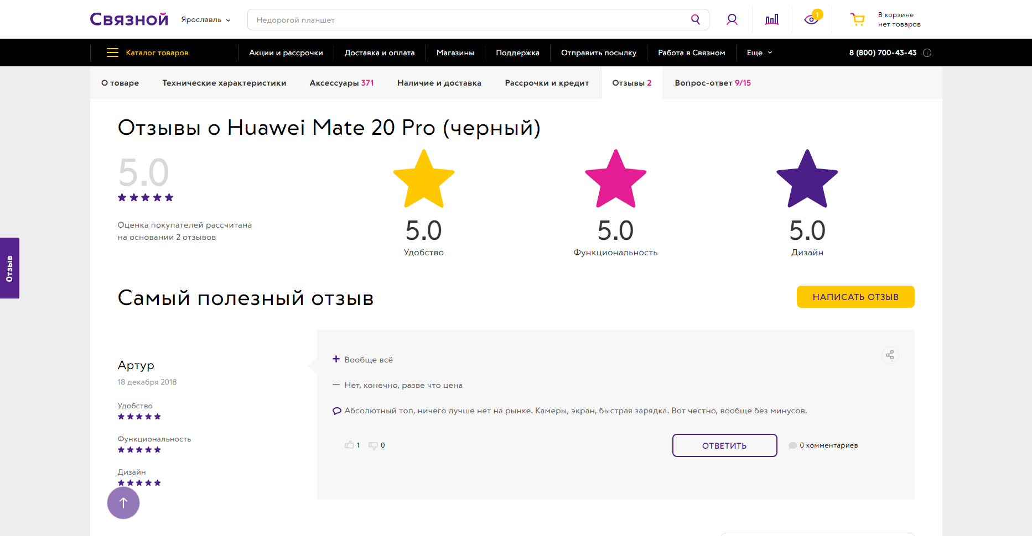Click the search magnifier icon
The height and width of the screenshot is (536, 1032).
point(696,20)
